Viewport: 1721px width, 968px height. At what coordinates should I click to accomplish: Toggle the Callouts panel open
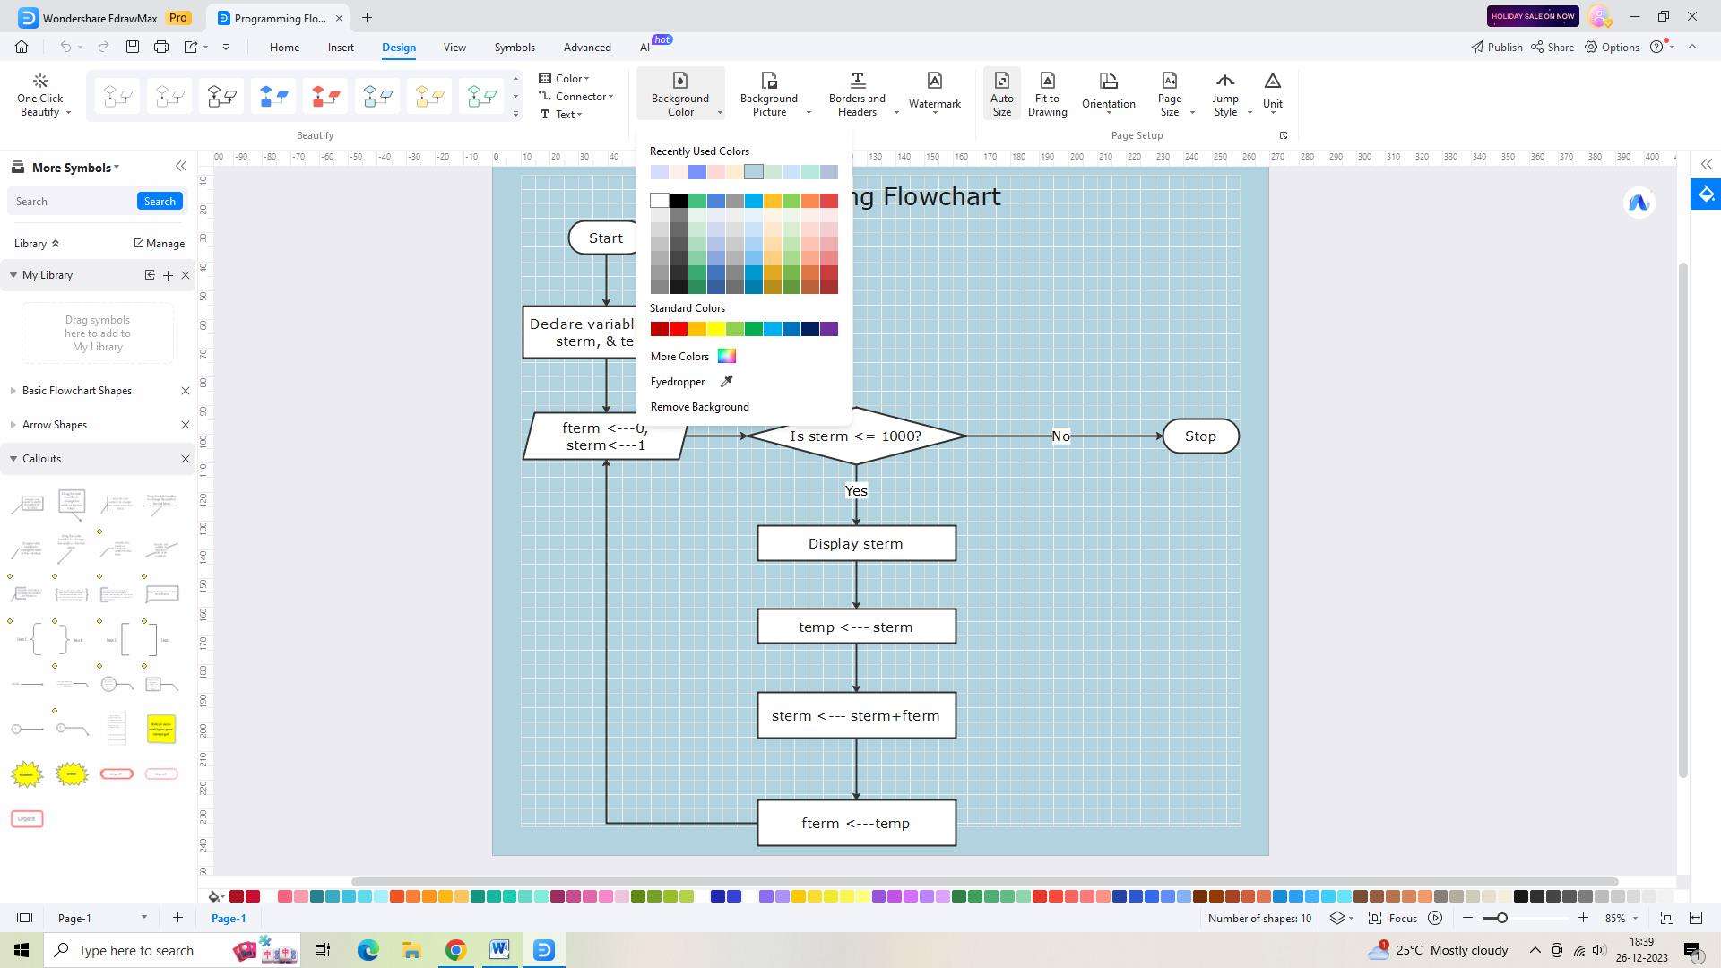coord(13,457)
